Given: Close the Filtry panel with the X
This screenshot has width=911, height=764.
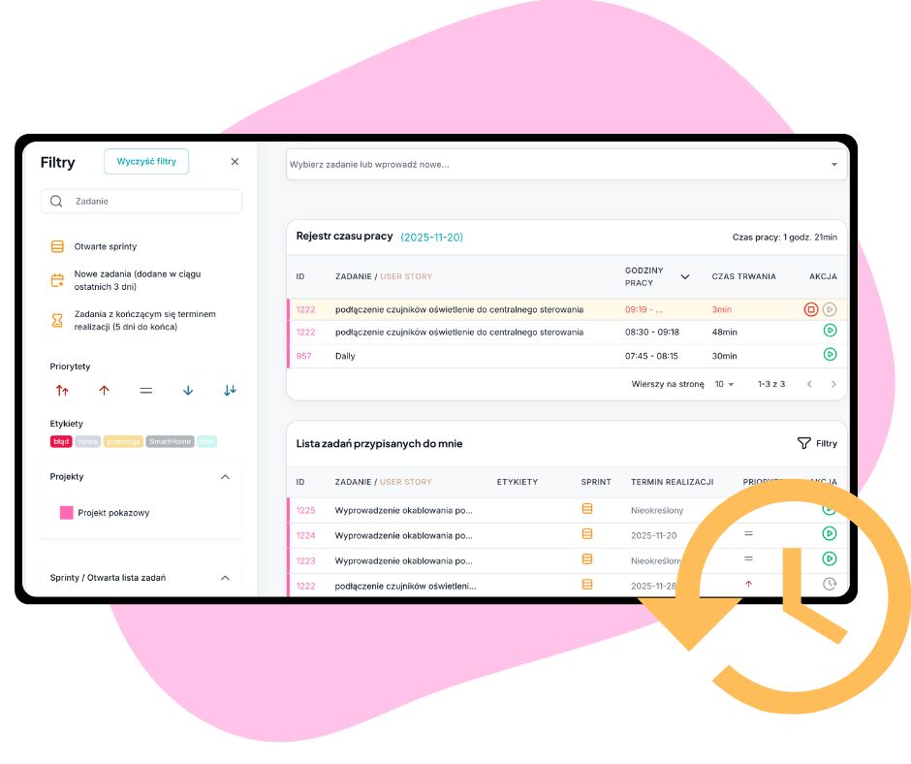Looking at the screenshot, I should click(x=235, y=162).
